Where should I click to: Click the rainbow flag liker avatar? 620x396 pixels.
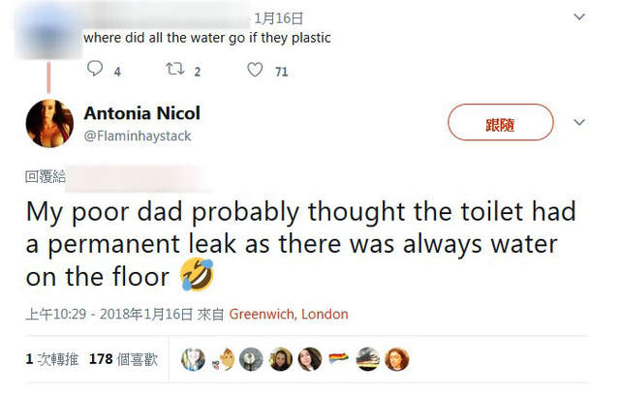(338, 359)
